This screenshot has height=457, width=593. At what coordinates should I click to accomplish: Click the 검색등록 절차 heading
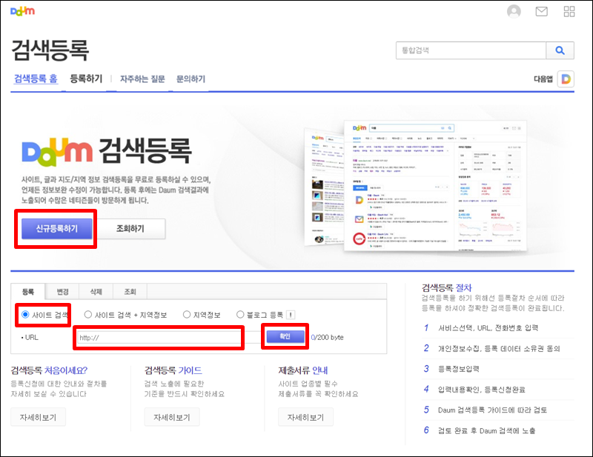[447, 287]
